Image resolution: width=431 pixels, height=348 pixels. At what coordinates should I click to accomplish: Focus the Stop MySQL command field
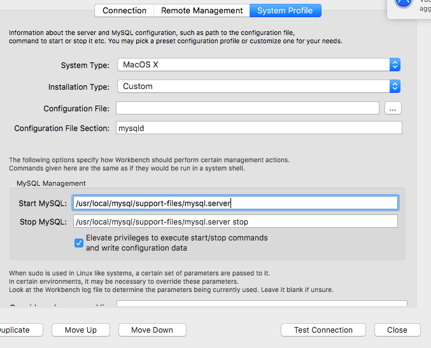click(x=236, y=221)
